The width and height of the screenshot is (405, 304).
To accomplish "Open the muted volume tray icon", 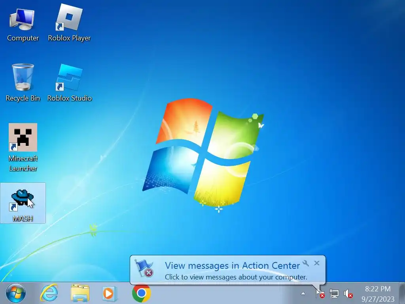I will 348,294.
